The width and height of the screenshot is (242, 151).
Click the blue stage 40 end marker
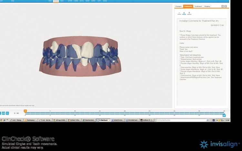(x=224, y=115)
